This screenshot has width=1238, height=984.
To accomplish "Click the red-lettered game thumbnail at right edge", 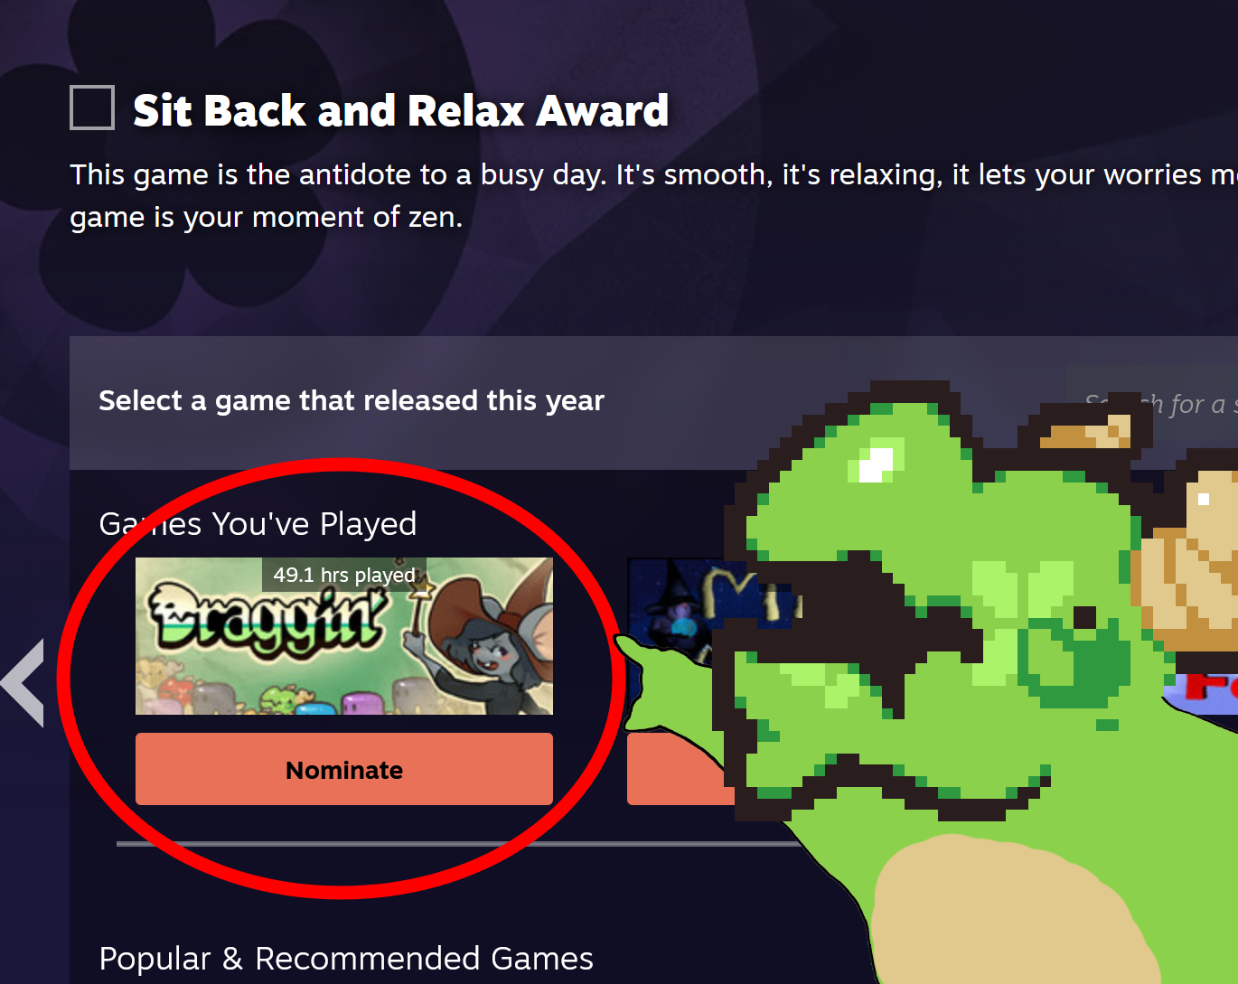I will [1204, 691].
